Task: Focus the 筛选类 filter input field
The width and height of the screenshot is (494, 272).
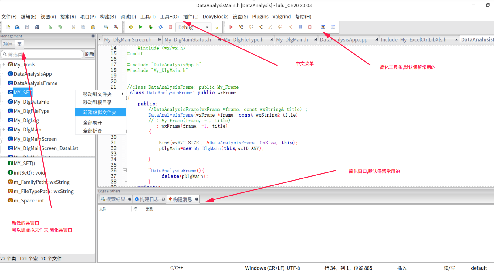Action: coord(42,54)
